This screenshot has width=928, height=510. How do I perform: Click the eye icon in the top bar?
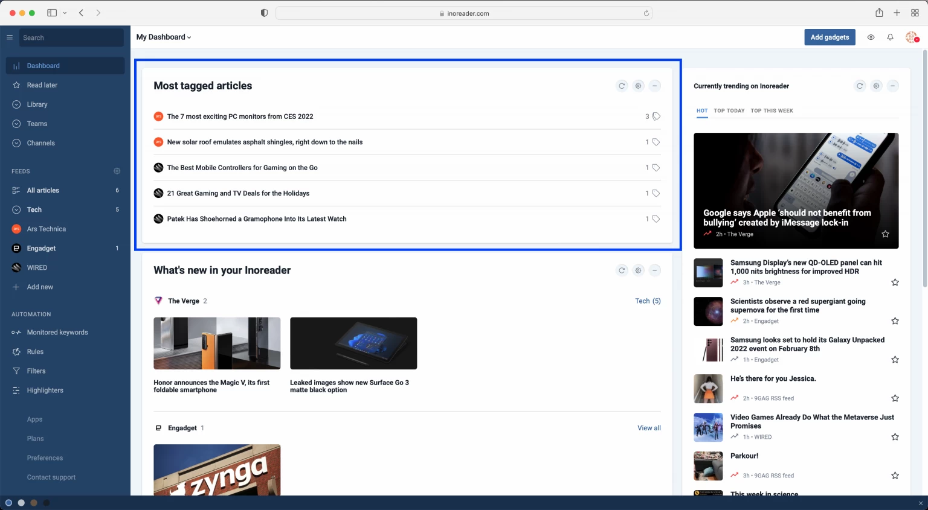871,37
